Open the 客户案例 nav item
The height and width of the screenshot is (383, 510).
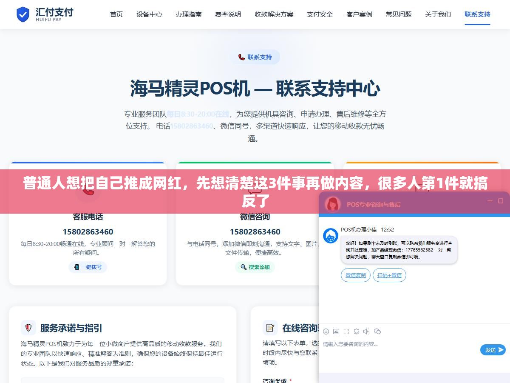coord(359,14)
